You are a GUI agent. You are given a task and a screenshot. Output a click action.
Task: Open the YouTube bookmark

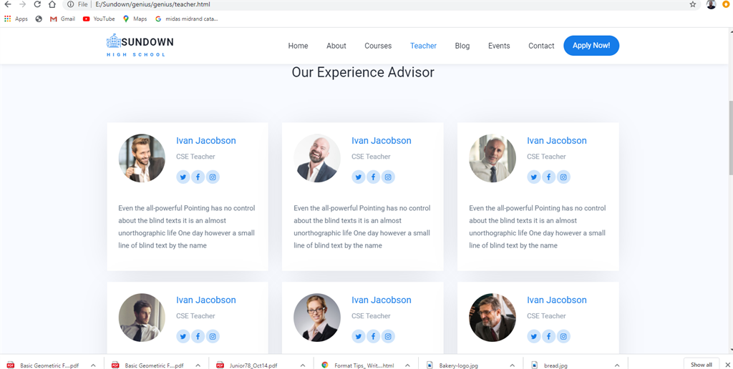point(99,19)
